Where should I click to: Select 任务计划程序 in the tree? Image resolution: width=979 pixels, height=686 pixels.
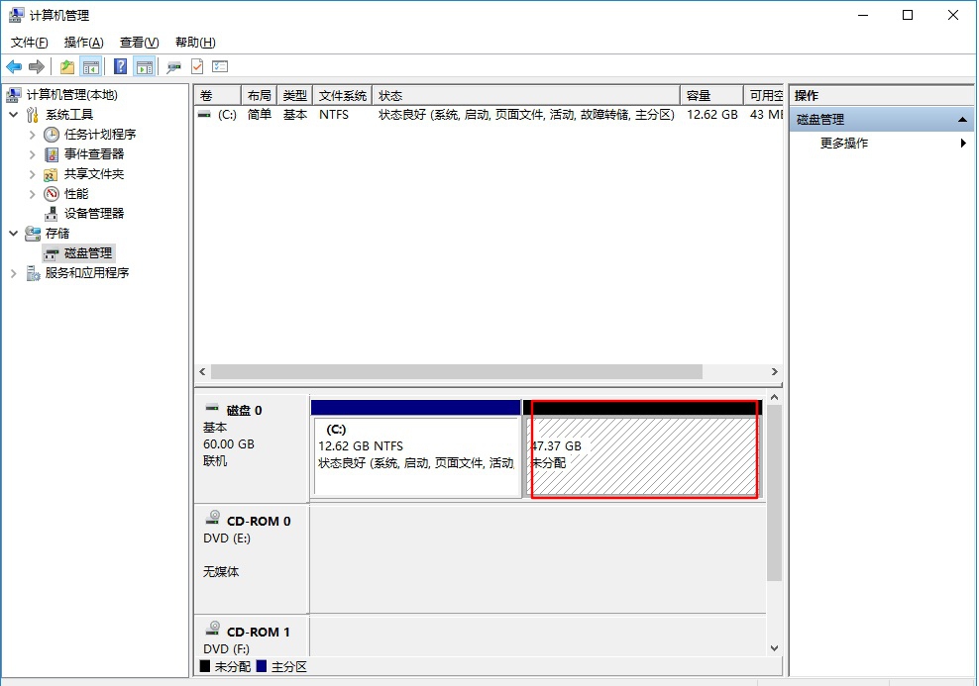pos(100,134)
